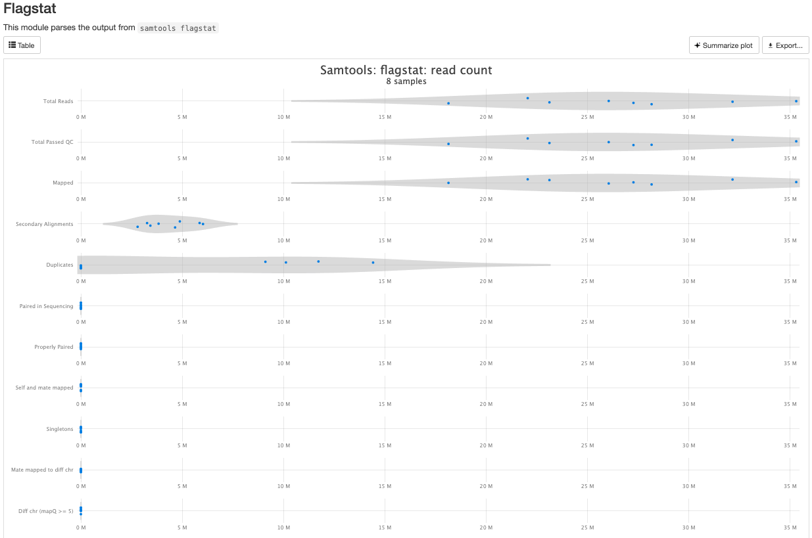Click the 'Properly Paired' row label
The width and height of the screenshot is (812, 538).
tap(53, 347)
